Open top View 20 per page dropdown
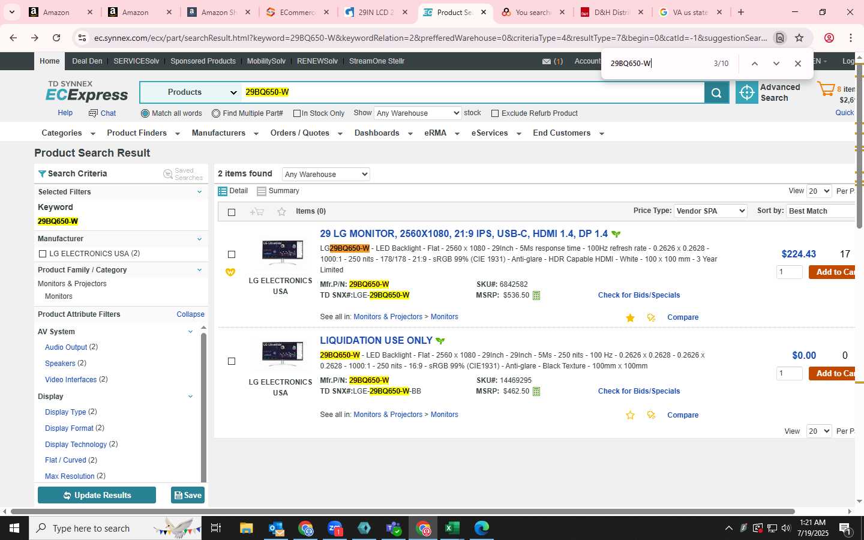The width and height of the screenshot is (864, 540). pos(819,191)
